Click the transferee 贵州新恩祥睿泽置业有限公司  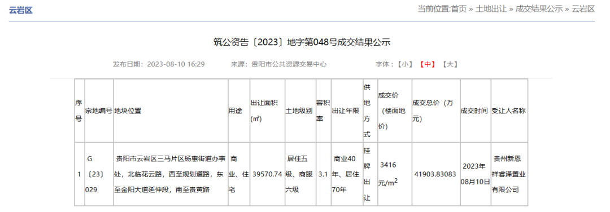[x=509, y=174]
